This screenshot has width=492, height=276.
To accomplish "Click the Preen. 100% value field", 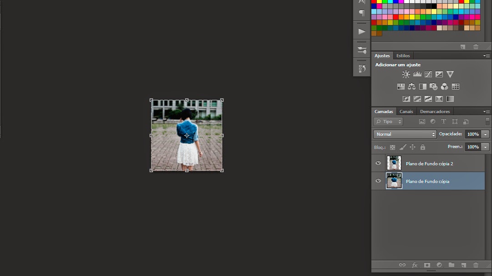I will (x=473, y=147).
